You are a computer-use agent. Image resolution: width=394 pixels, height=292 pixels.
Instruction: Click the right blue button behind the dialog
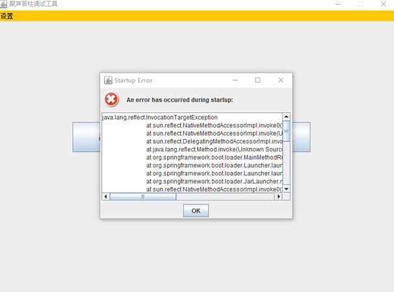tap(302, 137)
